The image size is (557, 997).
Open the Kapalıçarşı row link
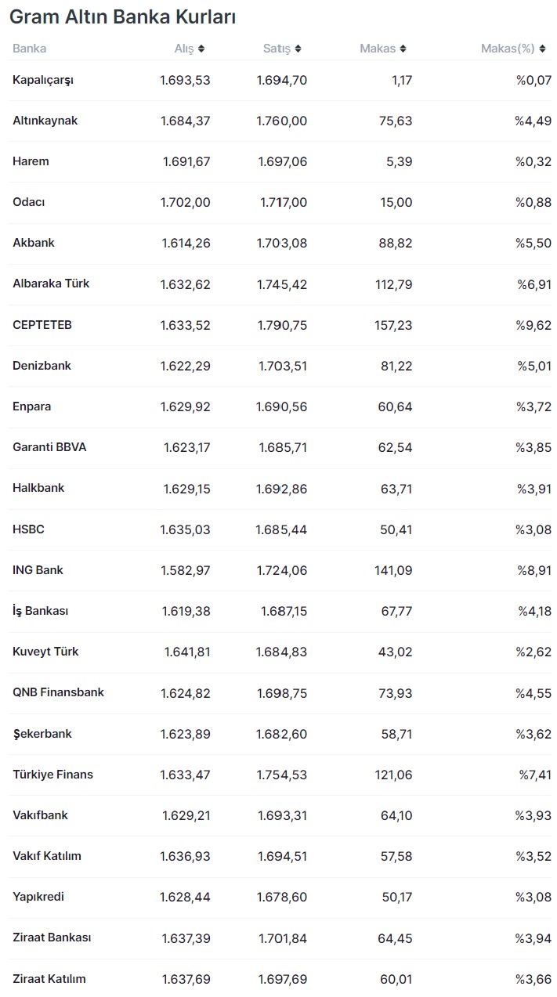pyautogui.click(x=43, y=80)
